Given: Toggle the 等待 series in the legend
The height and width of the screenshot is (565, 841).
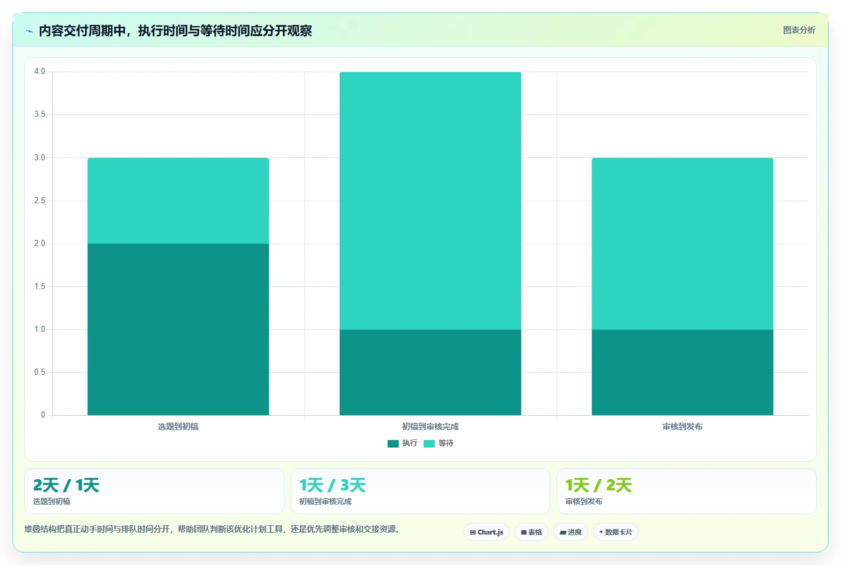Looking at the screenshot, I should (439, 443).
